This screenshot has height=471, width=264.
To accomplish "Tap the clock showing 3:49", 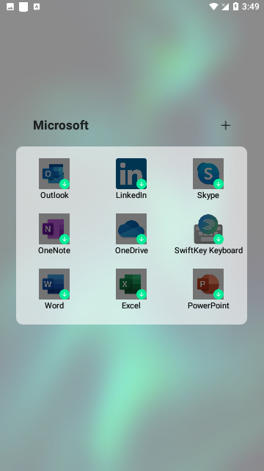I will 250,7.
